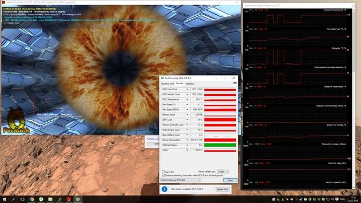Open the VDDC sensor dropdown

point(187,150)
